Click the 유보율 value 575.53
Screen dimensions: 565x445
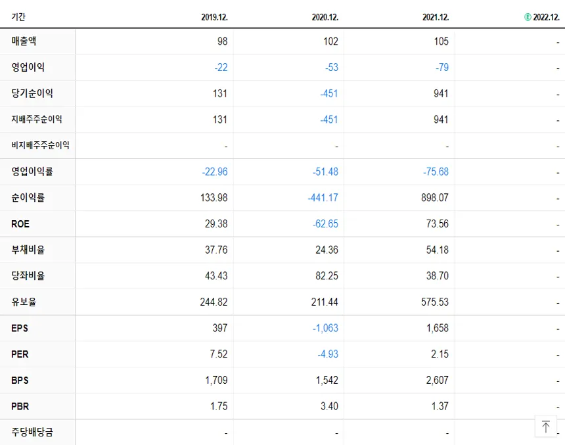pos(435,302)
